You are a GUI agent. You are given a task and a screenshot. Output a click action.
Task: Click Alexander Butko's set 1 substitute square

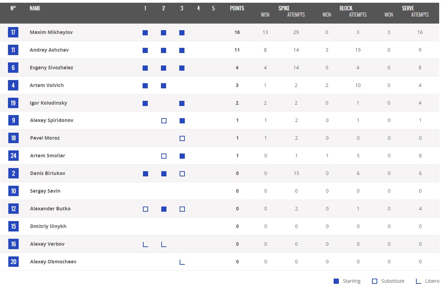point(145,209)
